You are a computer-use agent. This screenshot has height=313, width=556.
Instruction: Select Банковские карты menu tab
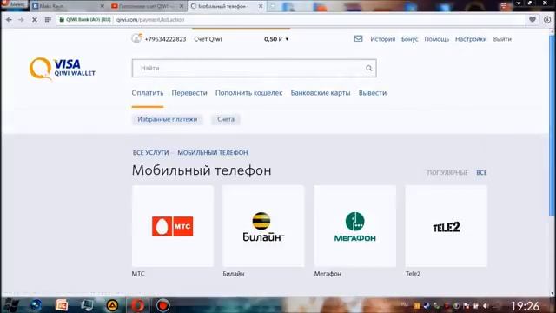tap(321, 93)
